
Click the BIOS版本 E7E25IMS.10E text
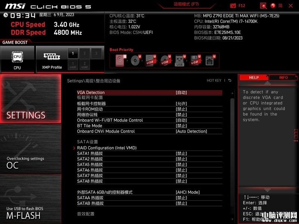[218, 32]
